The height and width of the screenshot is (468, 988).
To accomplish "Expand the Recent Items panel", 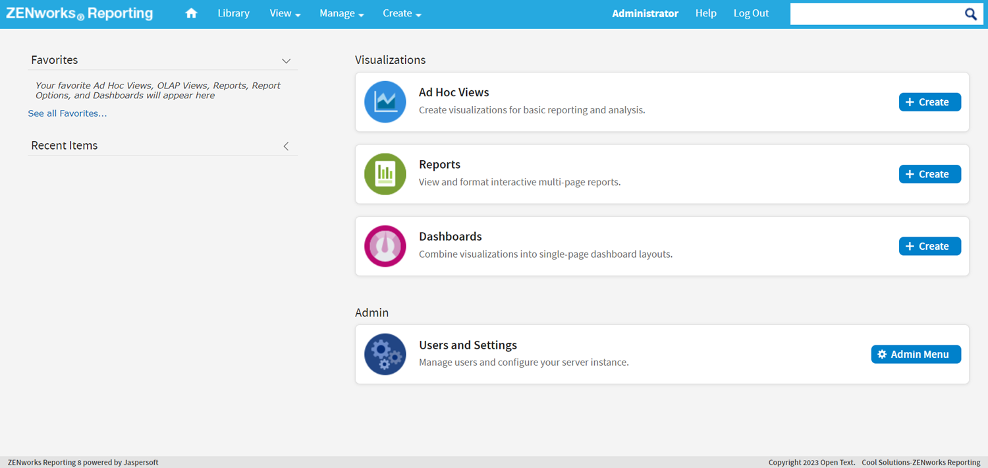I will (x=286, y=146).
